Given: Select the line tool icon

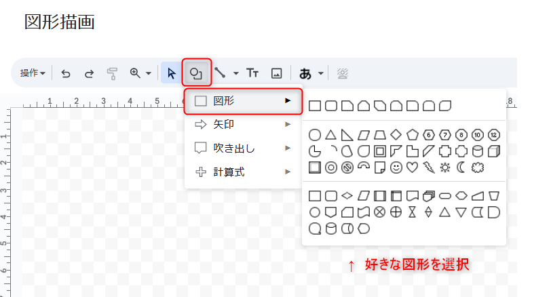Looking at the screenshot, I should [220, 73].
